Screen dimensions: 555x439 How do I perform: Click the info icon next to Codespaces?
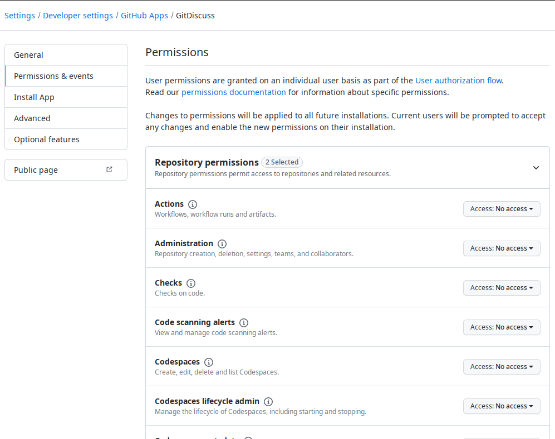pos(209,362)
